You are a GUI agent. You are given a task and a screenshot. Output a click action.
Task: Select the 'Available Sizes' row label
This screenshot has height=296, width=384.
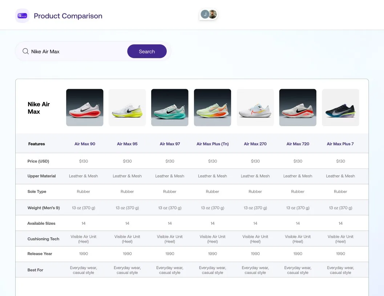point(41,223)
